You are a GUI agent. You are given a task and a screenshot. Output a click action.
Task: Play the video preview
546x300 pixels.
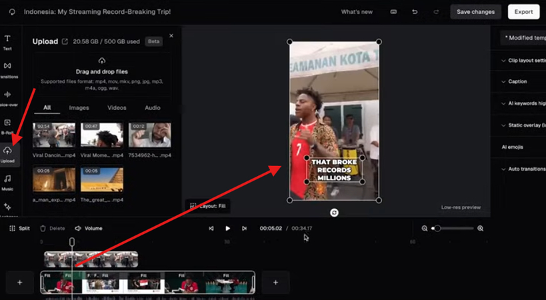[x=228, y=228]
